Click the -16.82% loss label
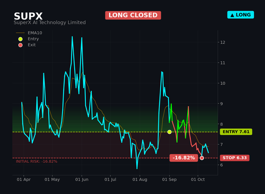The height and width of the screenshot is (194, 265). (184, 158)
